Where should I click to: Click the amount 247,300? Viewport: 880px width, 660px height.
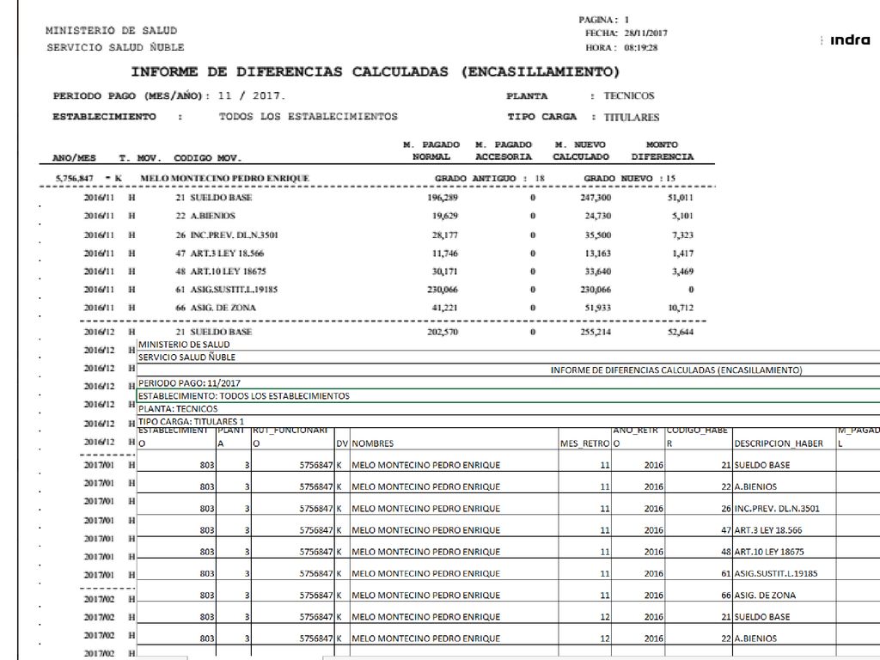click(596, 198)
